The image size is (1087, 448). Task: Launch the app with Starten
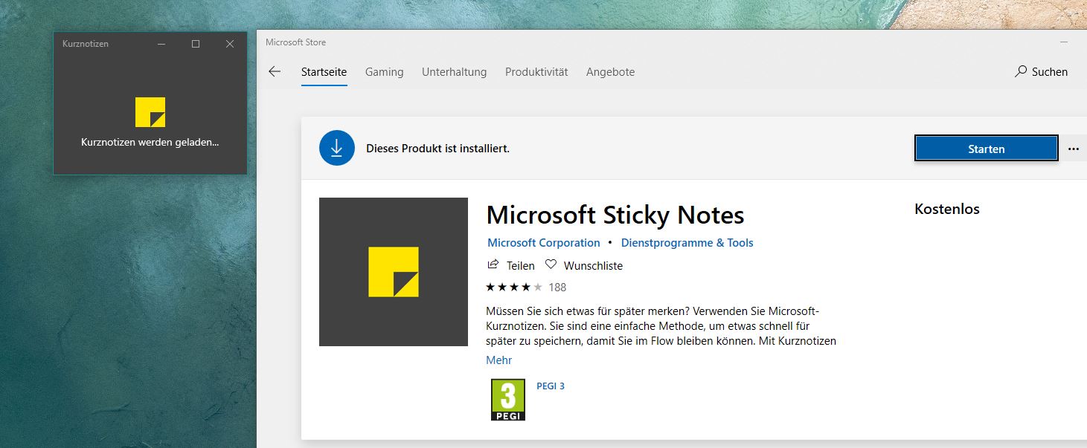[986, 149]
